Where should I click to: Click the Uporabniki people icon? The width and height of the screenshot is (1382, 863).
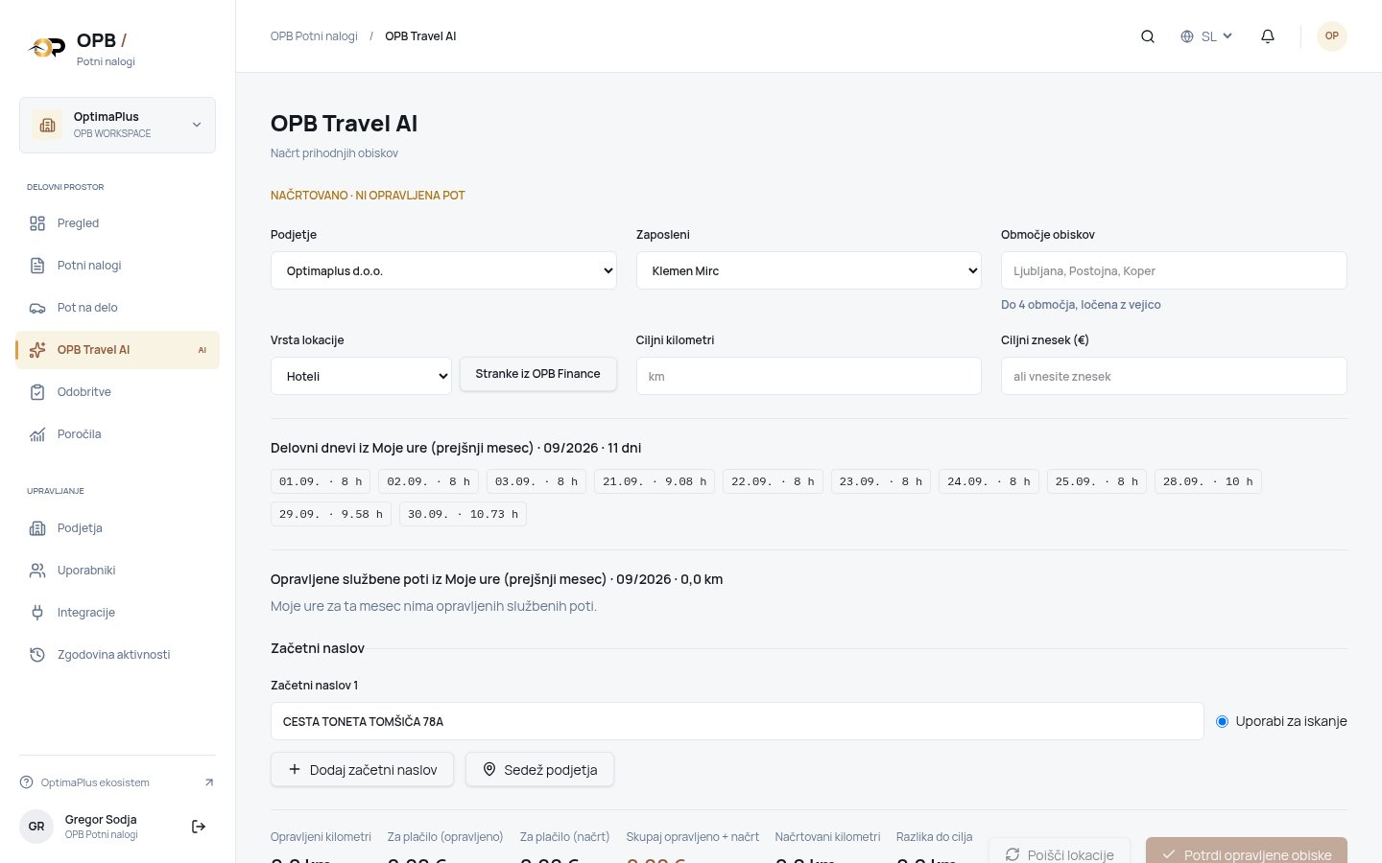(37, 571)
